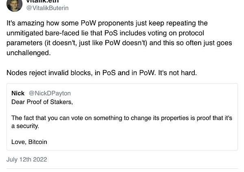This screenshot has height=172, width=244.
Task: Click the word "Bitcoin" in quoted tweet
Action: click(x=38, y=142)
